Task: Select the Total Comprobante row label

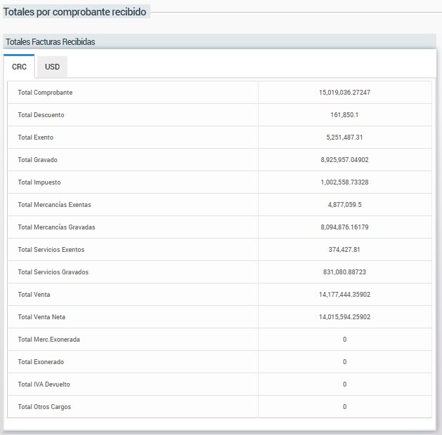Action: (45, 93)
